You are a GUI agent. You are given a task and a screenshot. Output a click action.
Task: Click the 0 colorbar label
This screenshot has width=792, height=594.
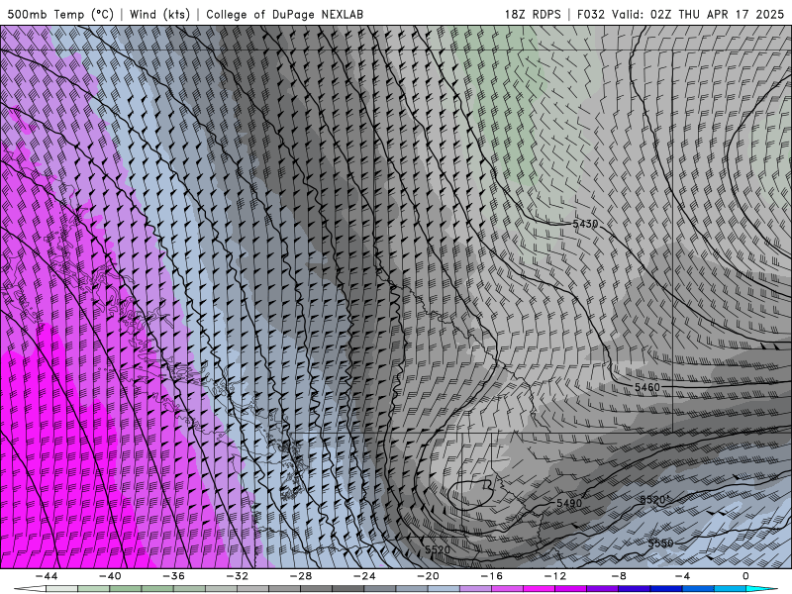(745, 576)
